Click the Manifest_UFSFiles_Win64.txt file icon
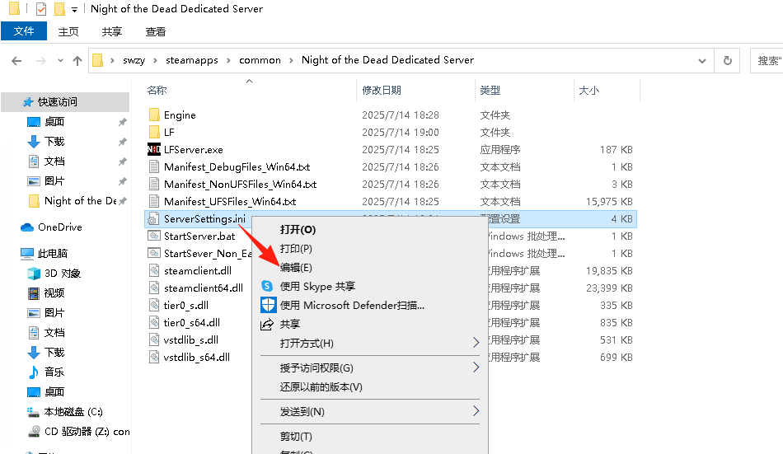The width and height of the screenshot is (783, 454). [x=154, y=201]
